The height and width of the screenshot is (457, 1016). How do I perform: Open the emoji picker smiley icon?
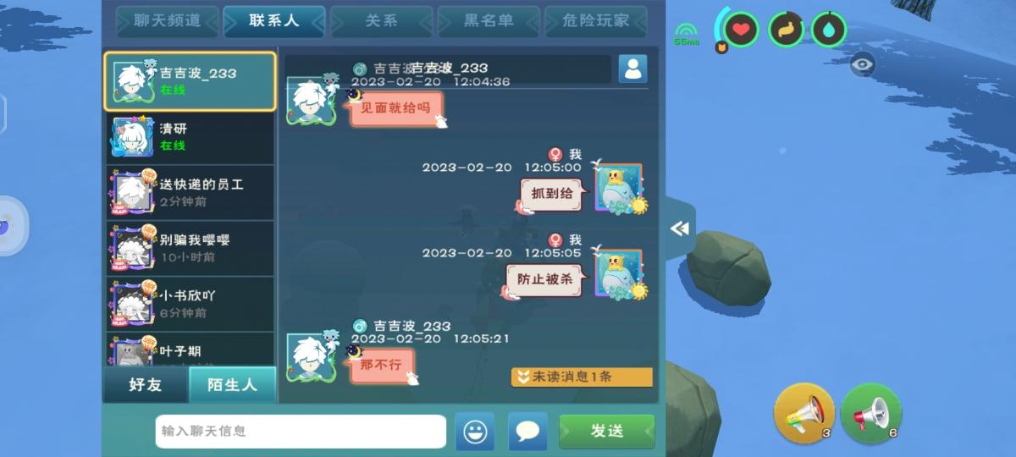tap(475, 432)
